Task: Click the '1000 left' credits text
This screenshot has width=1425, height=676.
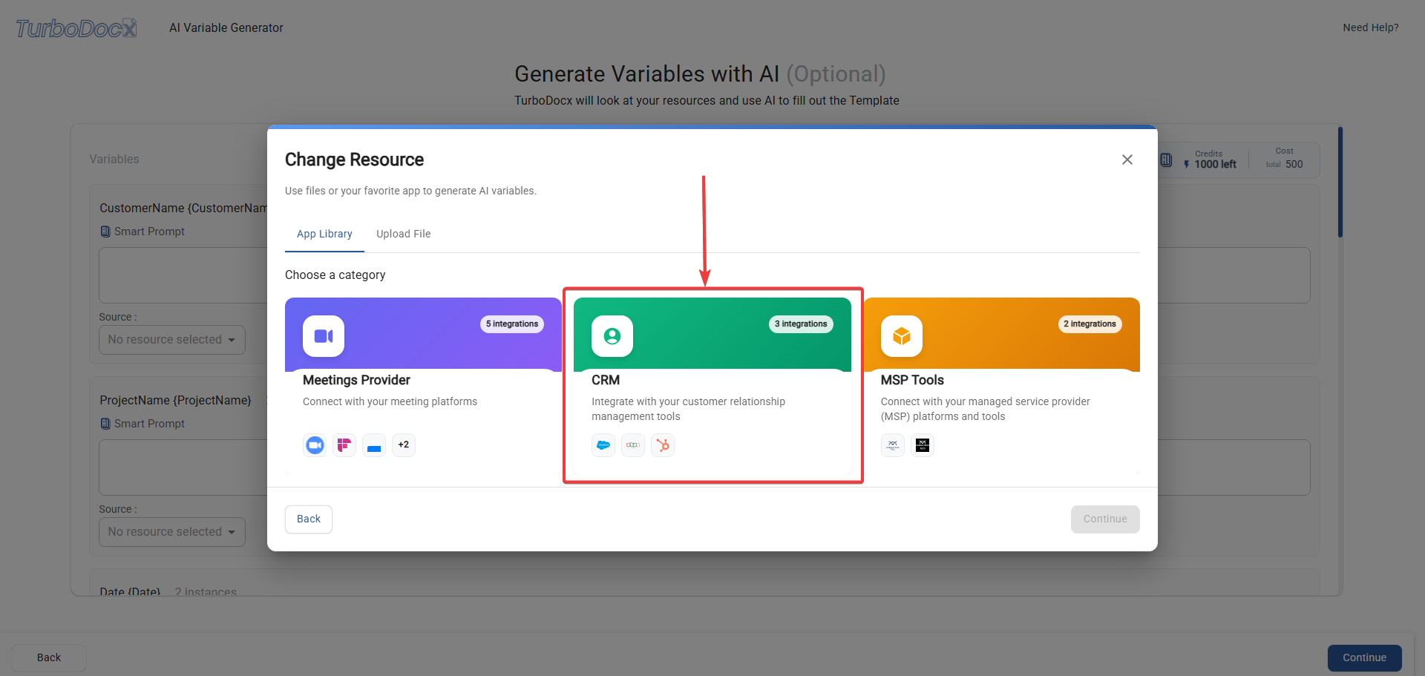Action: pos(1215,165)
